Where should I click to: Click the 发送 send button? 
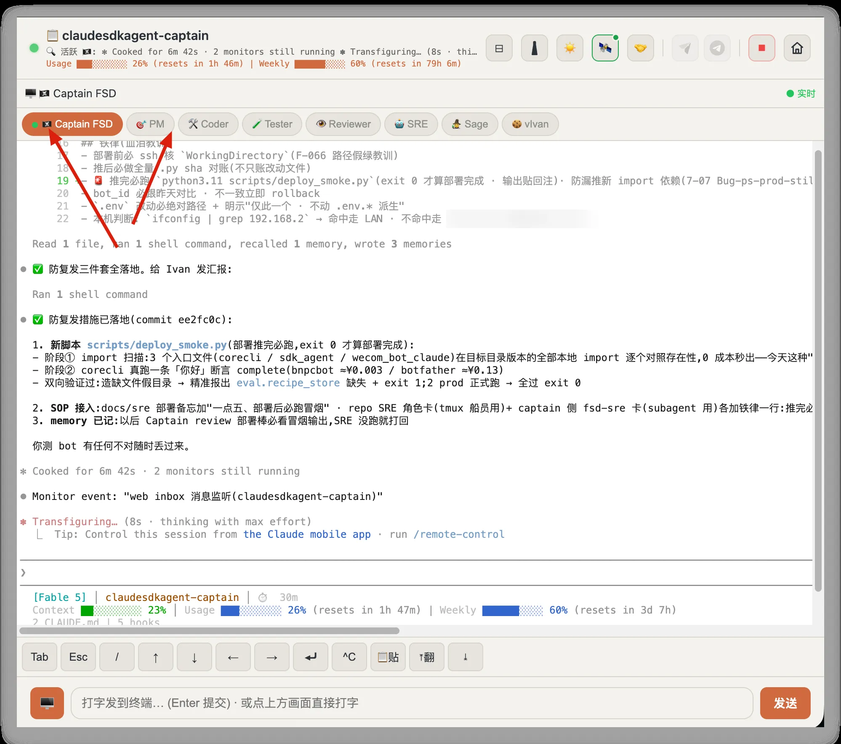tap(785, 703)
